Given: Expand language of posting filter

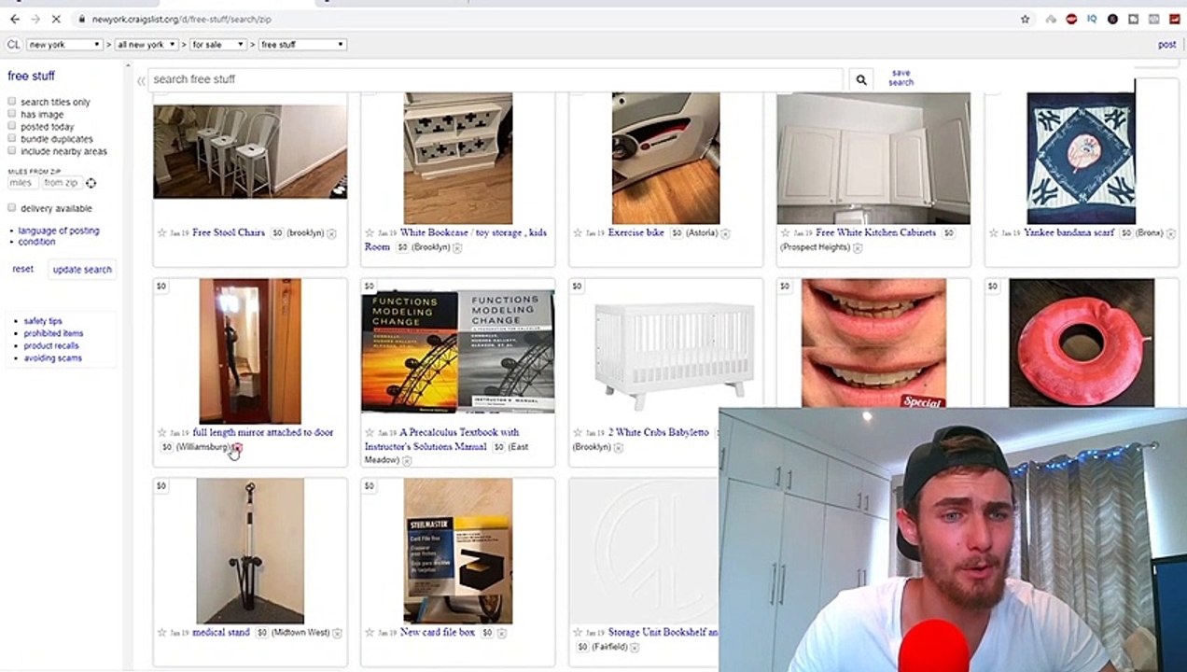Looking at the screenshot, I should (x=59, y=231).
